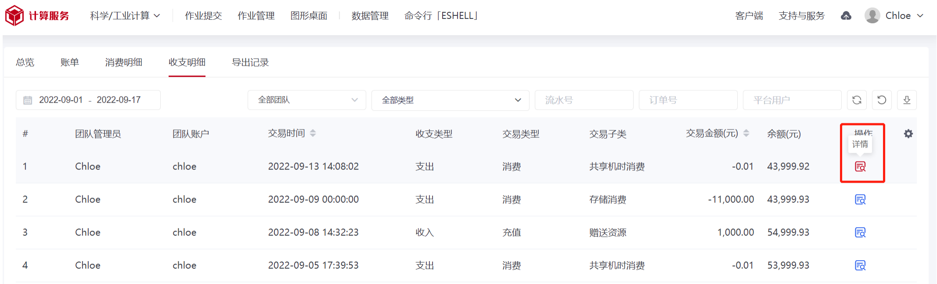The height and width of the screenshot is (284, 937).
Task: Sort table by 交易时间 column
Action: tap(313, 133)
